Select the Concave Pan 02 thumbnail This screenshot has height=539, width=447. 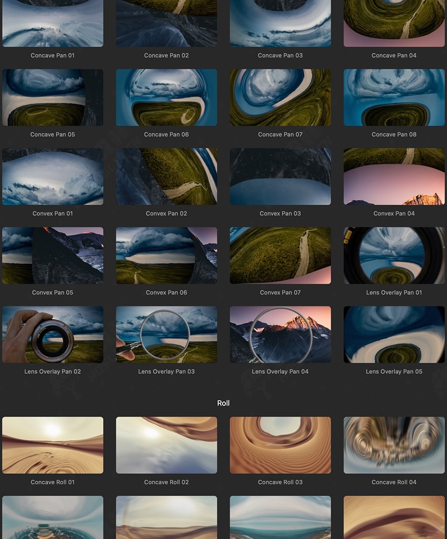tap(166, 23)
